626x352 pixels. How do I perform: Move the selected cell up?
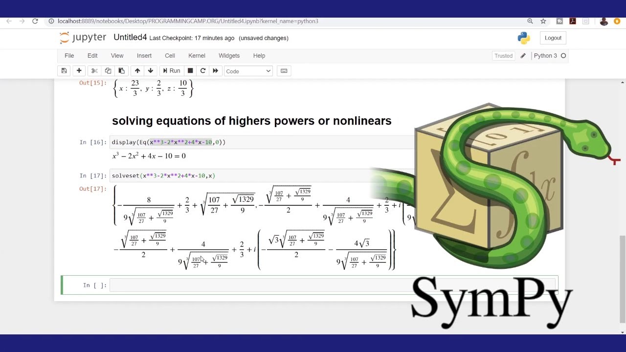[137, 71]
